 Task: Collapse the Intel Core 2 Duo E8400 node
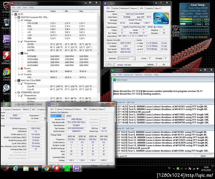[x=16, y=81]
